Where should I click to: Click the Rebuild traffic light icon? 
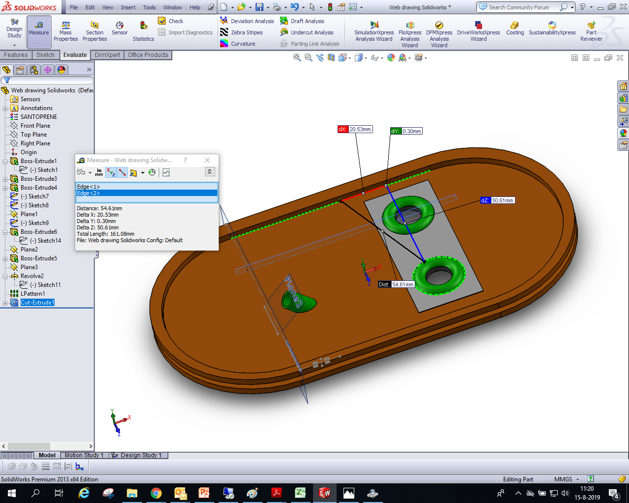[x=330, y=7]
